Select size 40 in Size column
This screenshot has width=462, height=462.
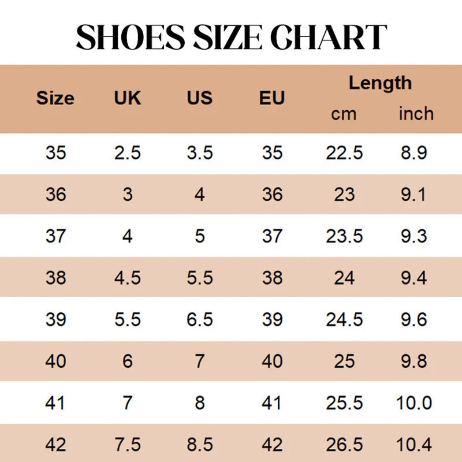[x=55, y=361]
